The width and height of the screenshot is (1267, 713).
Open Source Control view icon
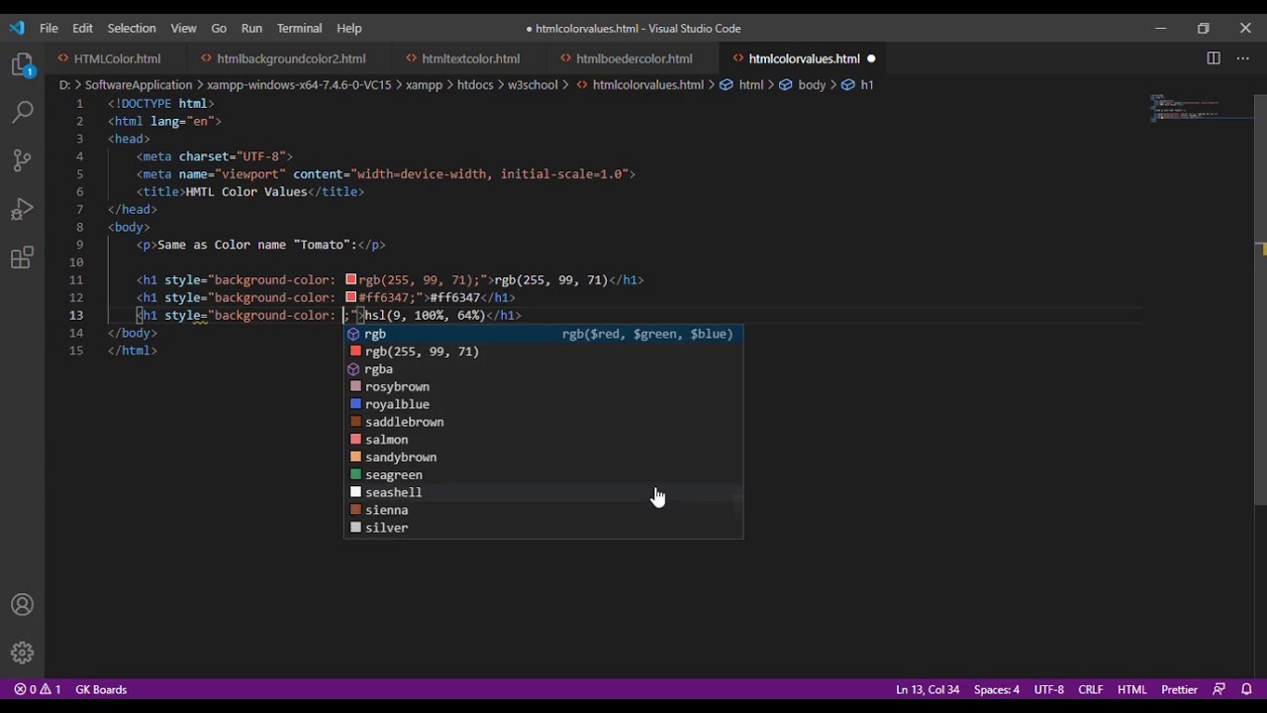[22, 160]
